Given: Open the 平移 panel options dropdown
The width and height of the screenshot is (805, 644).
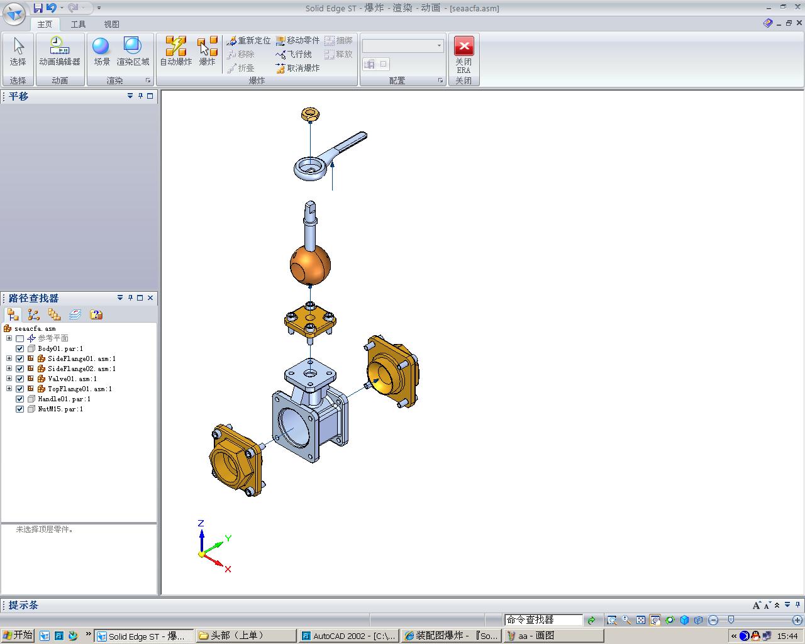Looking at the screenshot, I should (130, 96).
